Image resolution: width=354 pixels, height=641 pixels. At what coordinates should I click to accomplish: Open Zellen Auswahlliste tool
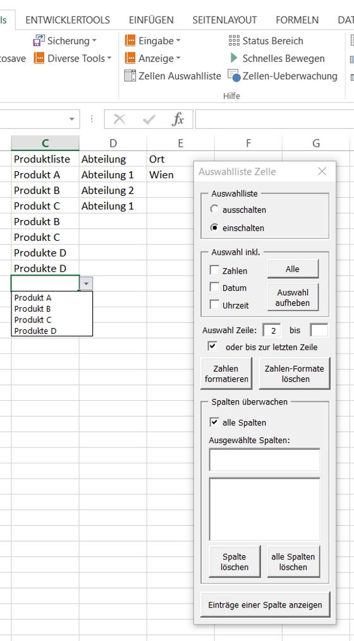click(173, 76)
